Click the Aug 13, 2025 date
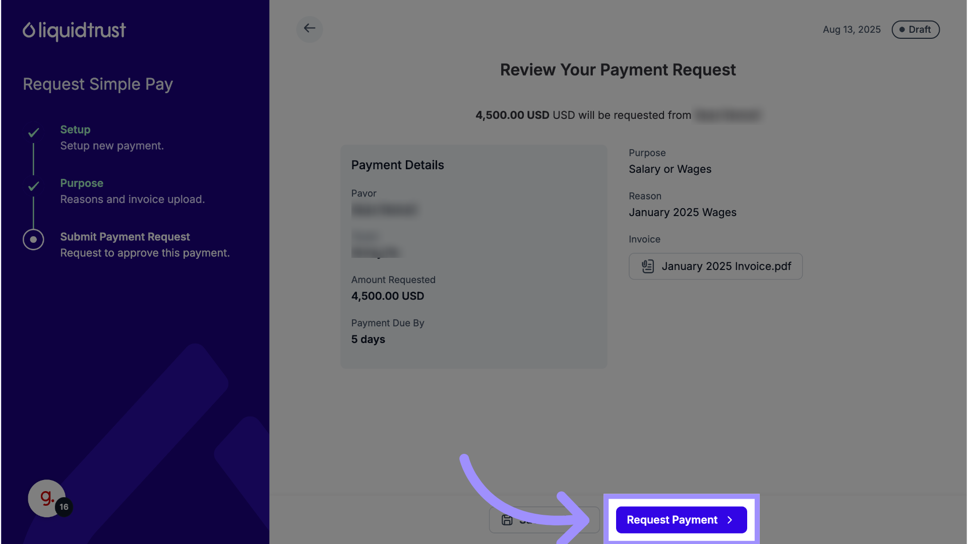The height and width of the screenshot is (544, 968). click(852, 30)
